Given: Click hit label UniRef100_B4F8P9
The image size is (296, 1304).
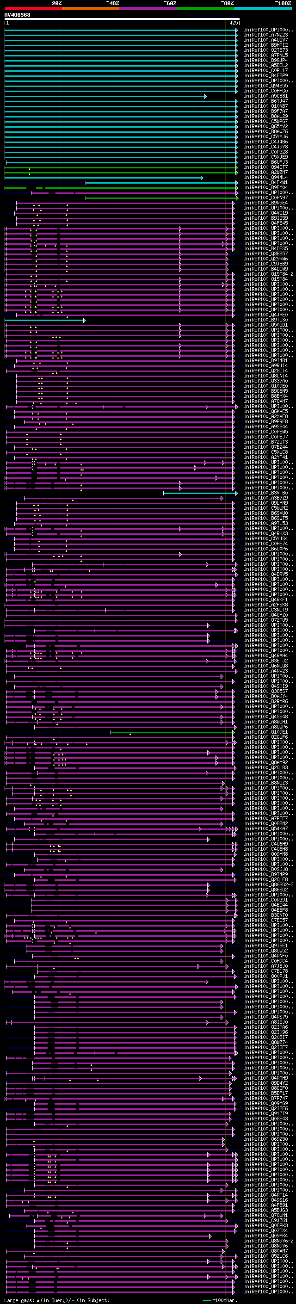Looking at the screenshot, I should point(265,75).
